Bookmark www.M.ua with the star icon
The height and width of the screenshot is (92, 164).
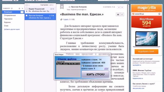tap(159, 14)
